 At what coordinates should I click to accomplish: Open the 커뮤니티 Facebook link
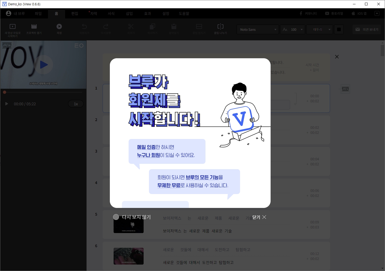[308, 13]
